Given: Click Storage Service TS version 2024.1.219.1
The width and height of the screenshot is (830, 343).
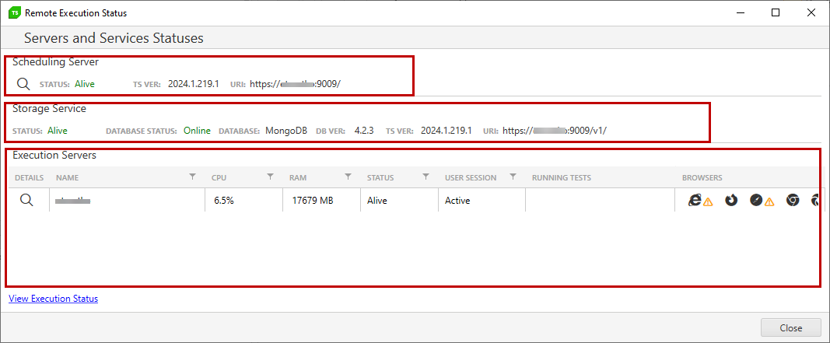Looking at the screenshot, I should pos(447,130).
